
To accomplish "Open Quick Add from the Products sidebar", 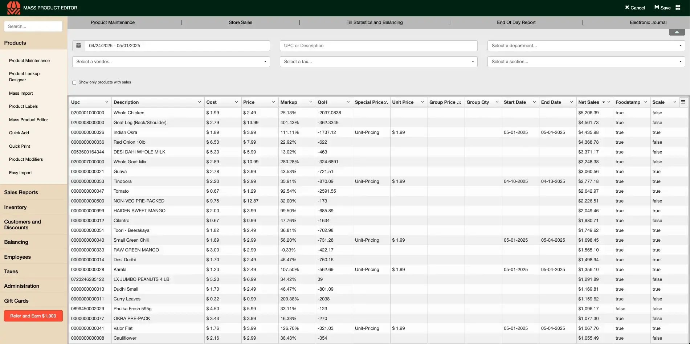I will (19, 133).
